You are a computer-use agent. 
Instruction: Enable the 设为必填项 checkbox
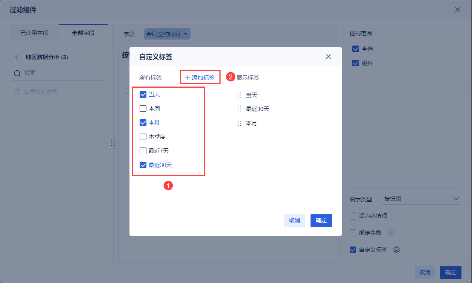point(353,216)
